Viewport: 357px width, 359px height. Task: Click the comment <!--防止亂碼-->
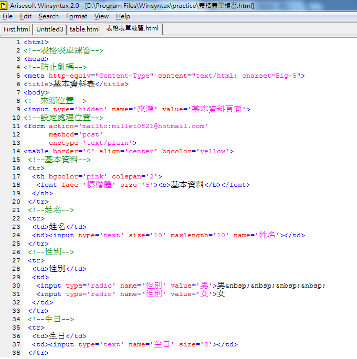[55, 67]
